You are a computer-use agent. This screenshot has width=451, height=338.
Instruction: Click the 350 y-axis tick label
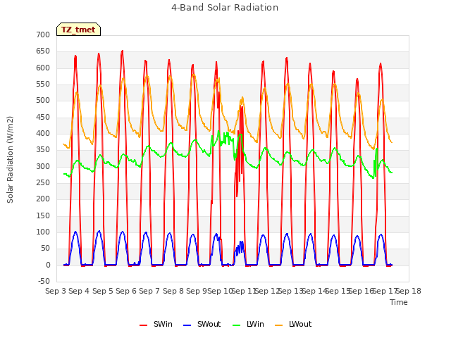click(x=43, y=150)
